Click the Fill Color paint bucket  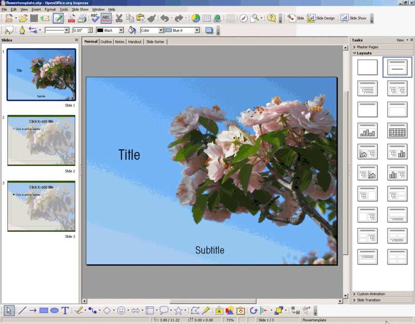132,31
